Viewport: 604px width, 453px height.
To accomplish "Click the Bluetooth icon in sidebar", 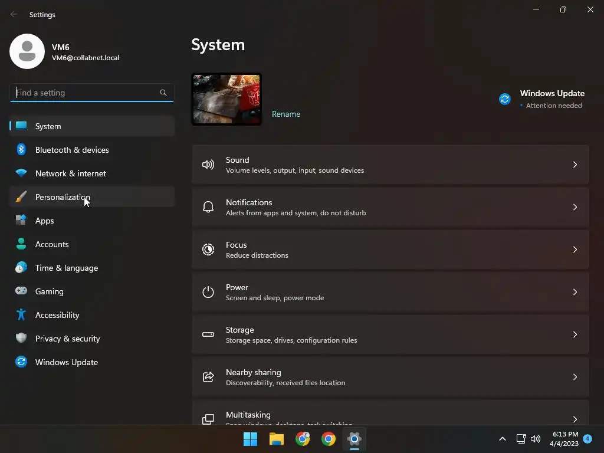I will point(21,149).
